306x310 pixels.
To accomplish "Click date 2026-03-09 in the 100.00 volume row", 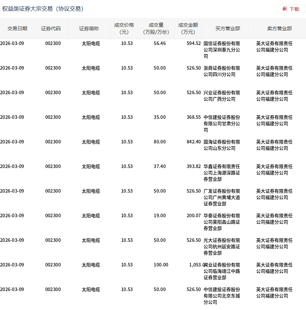I will [x=12, y=265].
